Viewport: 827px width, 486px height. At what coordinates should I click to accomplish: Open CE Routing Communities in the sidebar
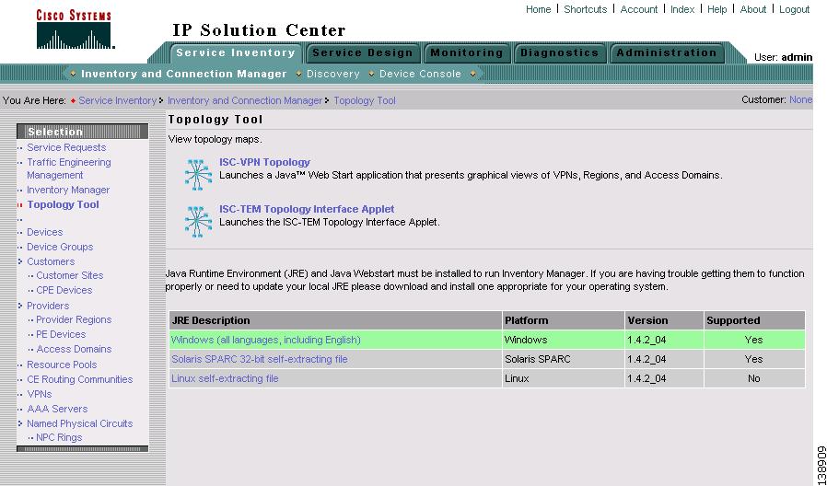(79, 379)
